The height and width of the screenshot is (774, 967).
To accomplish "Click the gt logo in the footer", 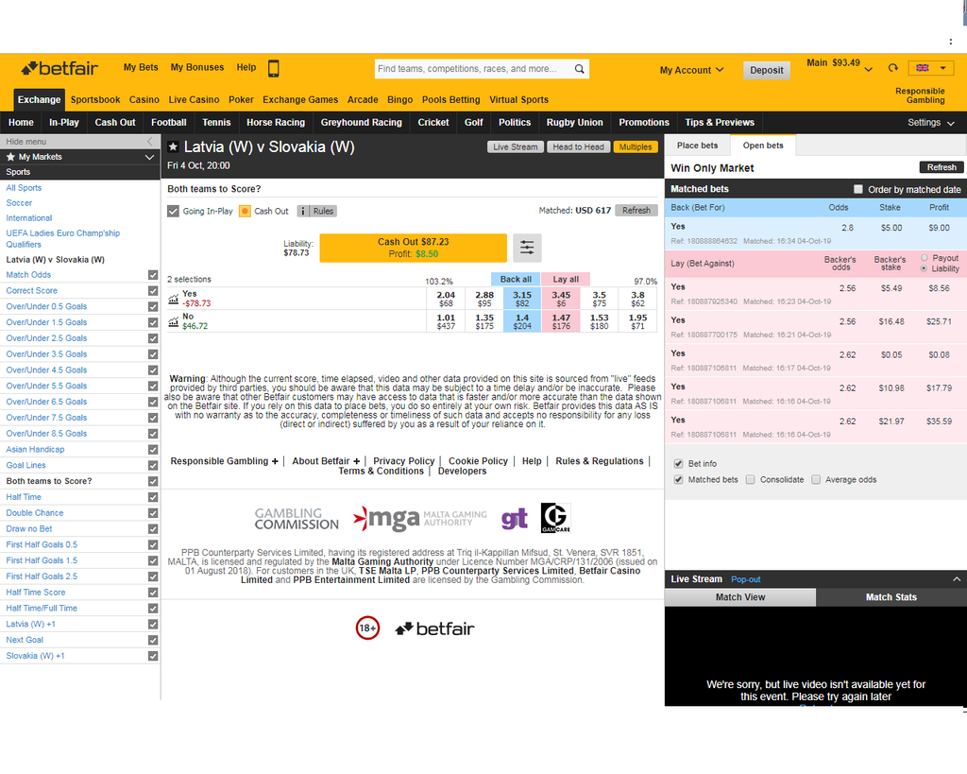I will [x=515, y=519].
